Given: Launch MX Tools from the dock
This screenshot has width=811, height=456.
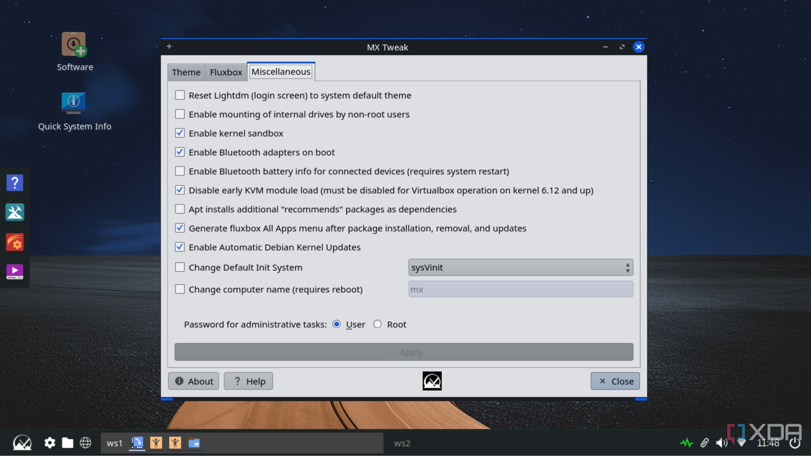Looking at the screenshot, I should [15, 212].
